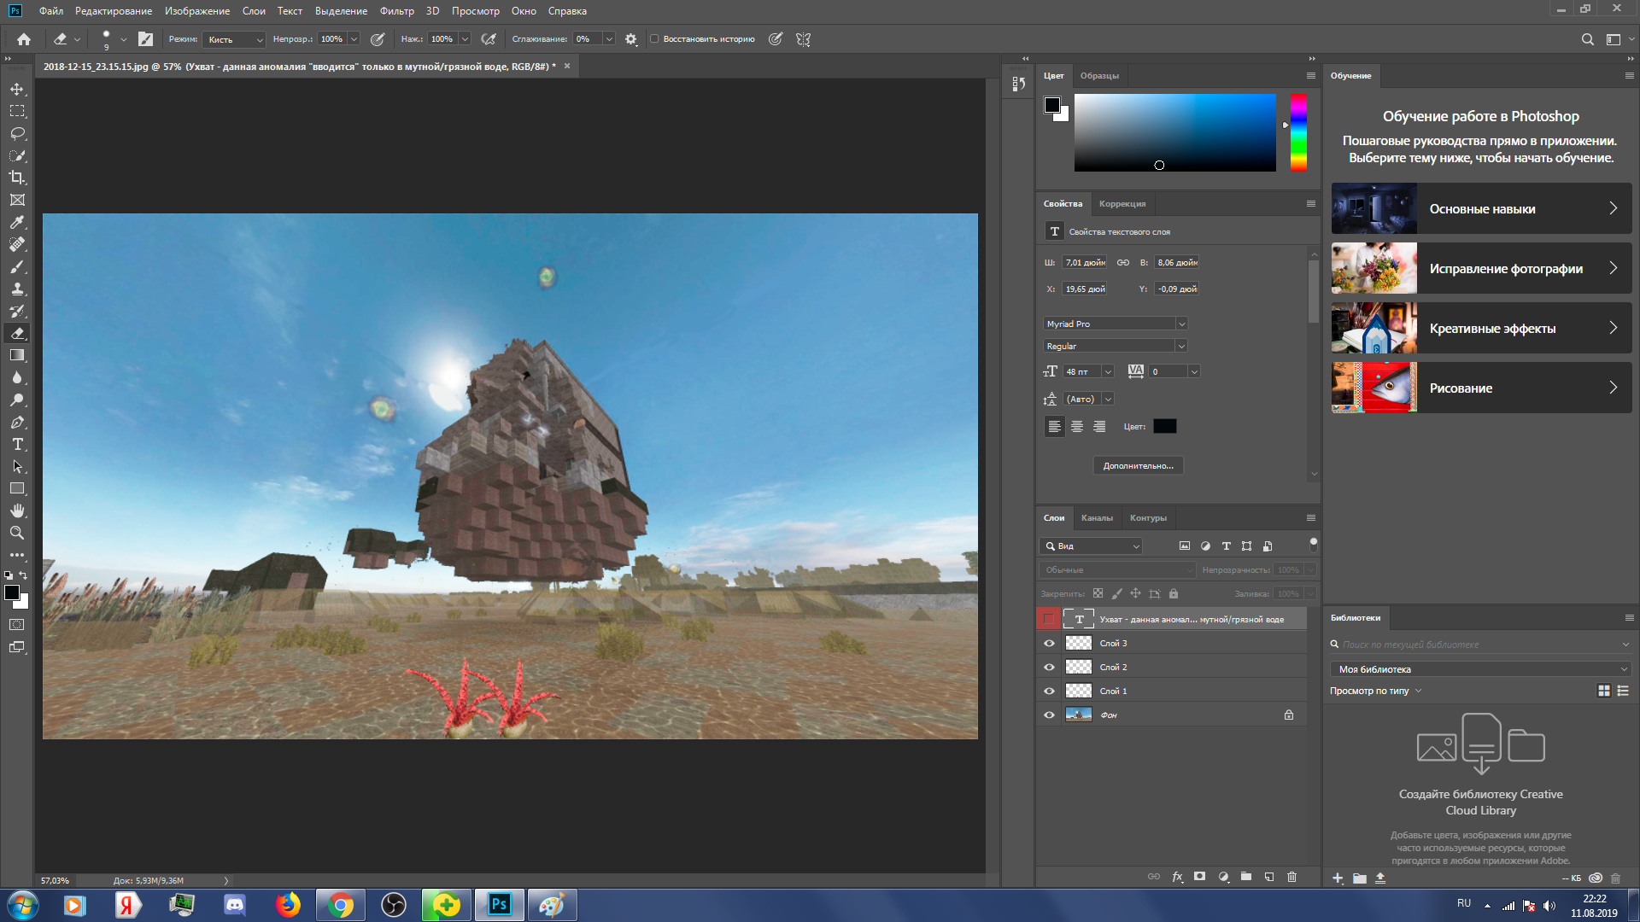Select the Horizontal Type tool

[x=17, y=444]
